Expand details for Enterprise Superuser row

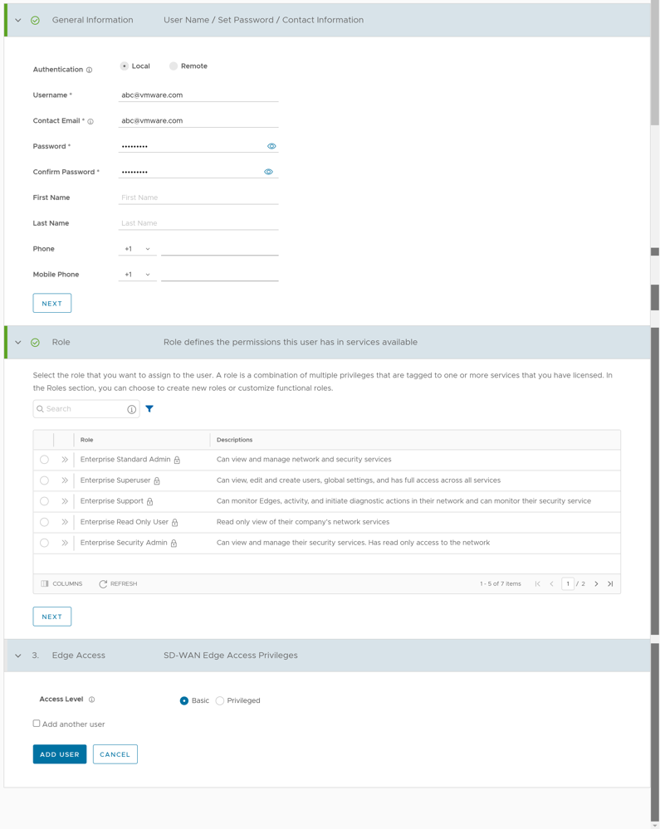point(64,480)
